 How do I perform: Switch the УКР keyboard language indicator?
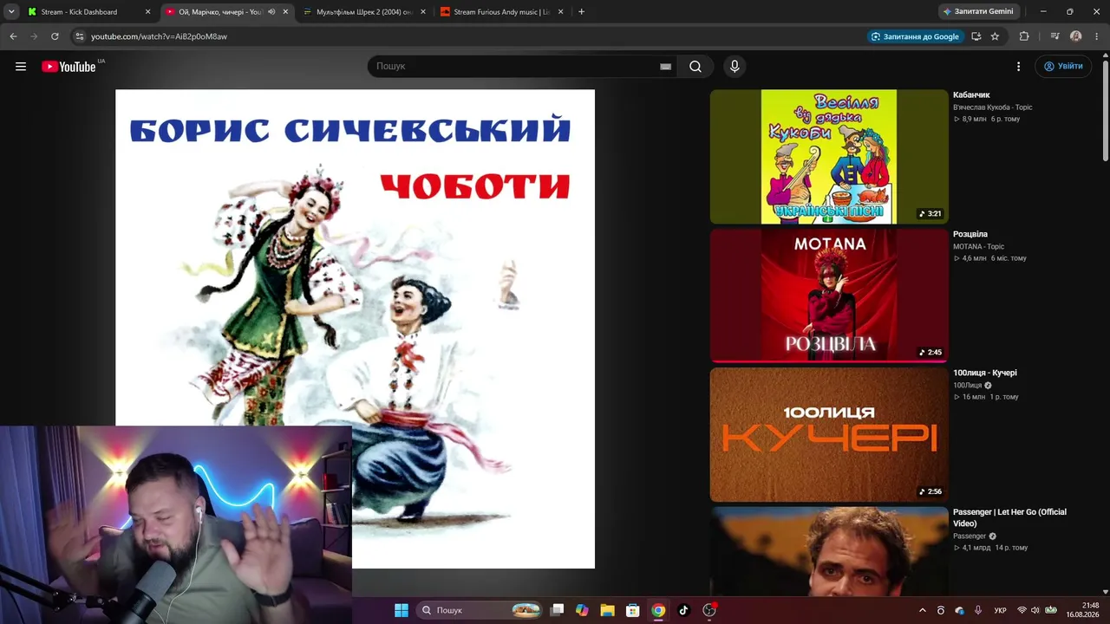click(1000, 610)
